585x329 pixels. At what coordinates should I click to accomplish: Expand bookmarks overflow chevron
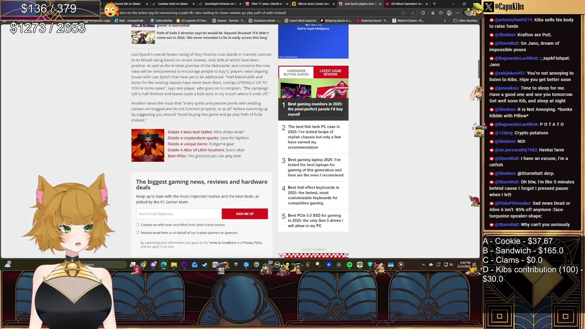pos(445,21)
